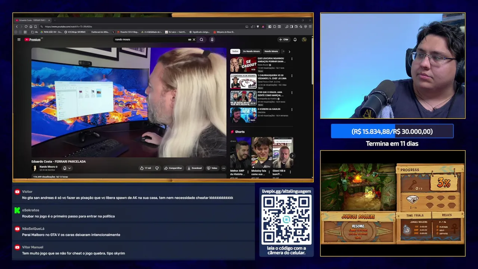Open 'Silent Hill é bom?!' short
The height and width of the screenshot is (269, 478).
point(283,152)
